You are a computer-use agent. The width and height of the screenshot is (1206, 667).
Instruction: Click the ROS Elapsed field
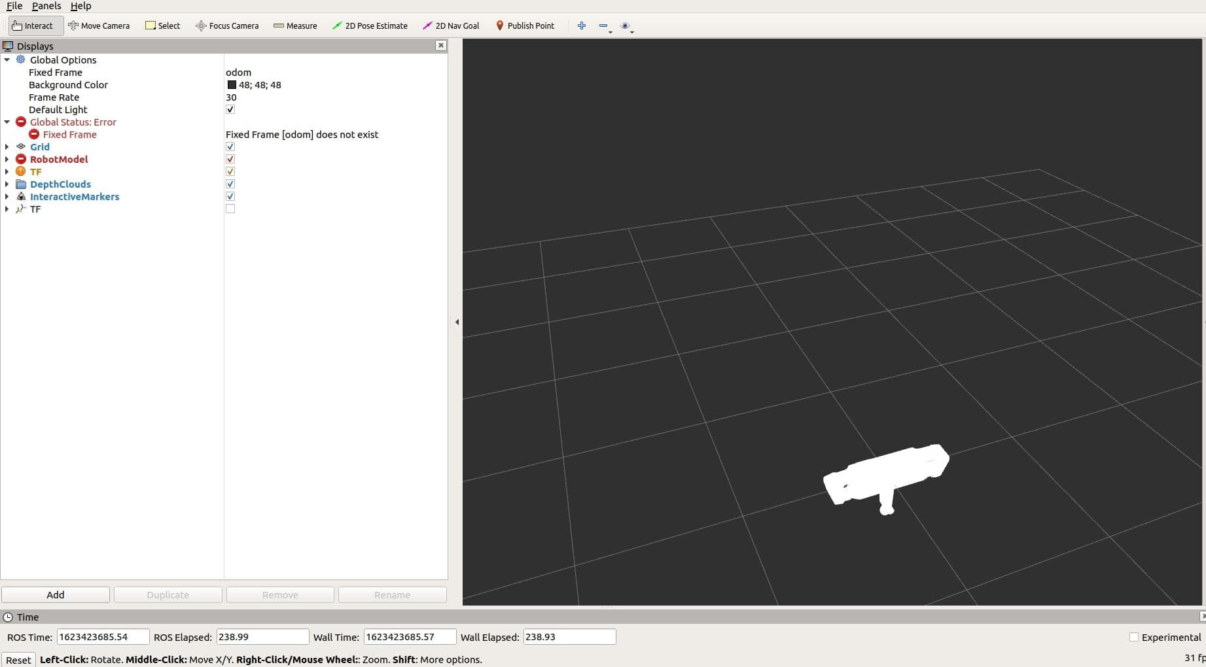(x=262, y=637)
